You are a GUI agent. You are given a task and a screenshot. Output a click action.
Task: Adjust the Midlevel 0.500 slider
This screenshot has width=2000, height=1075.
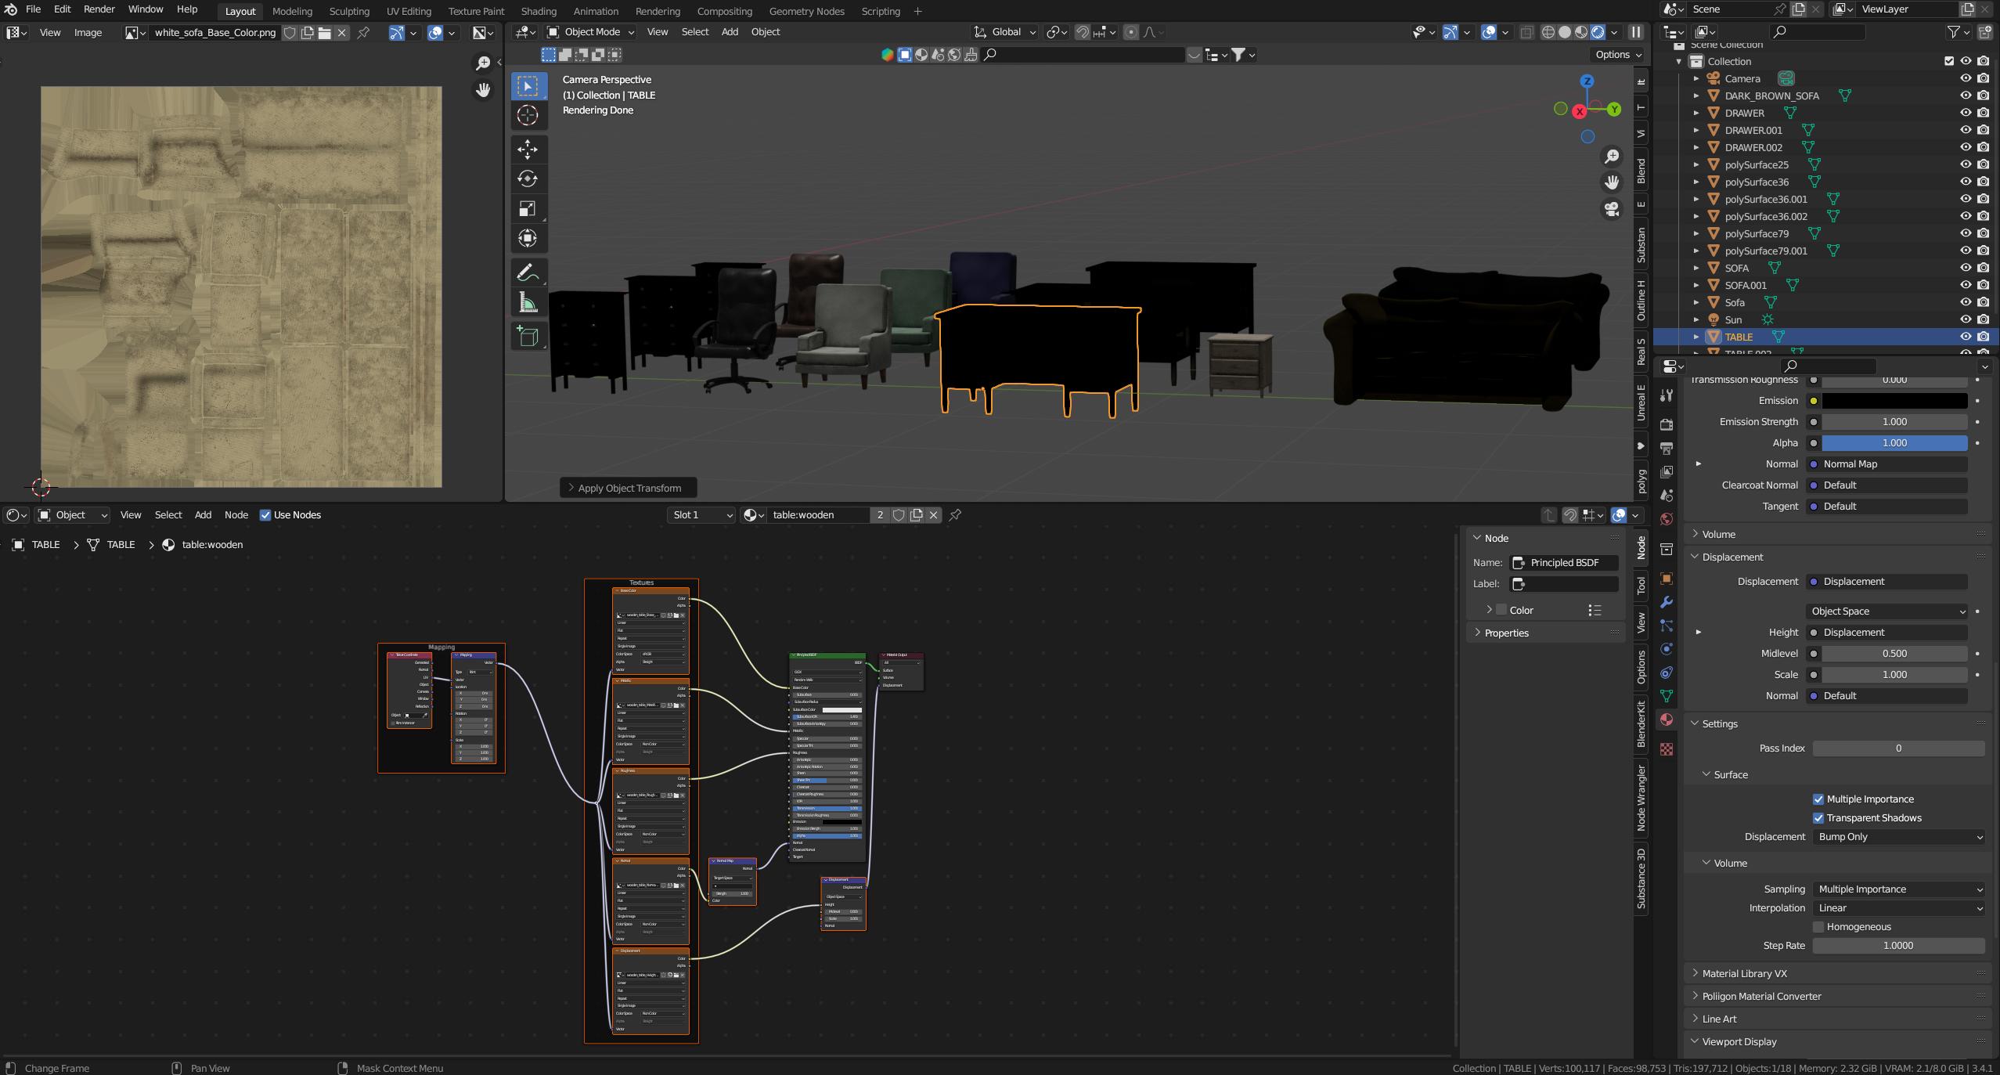1894,653
